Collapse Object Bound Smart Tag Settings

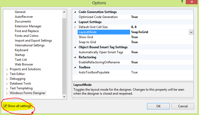click(x=75, y=47)
